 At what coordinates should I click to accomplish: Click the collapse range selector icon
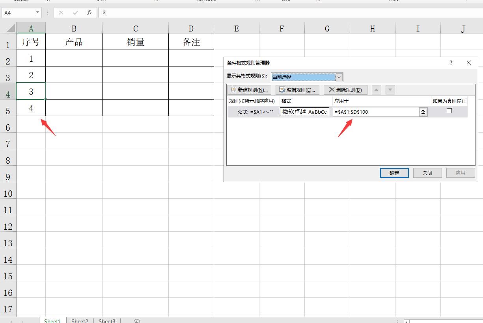(423, 112)
